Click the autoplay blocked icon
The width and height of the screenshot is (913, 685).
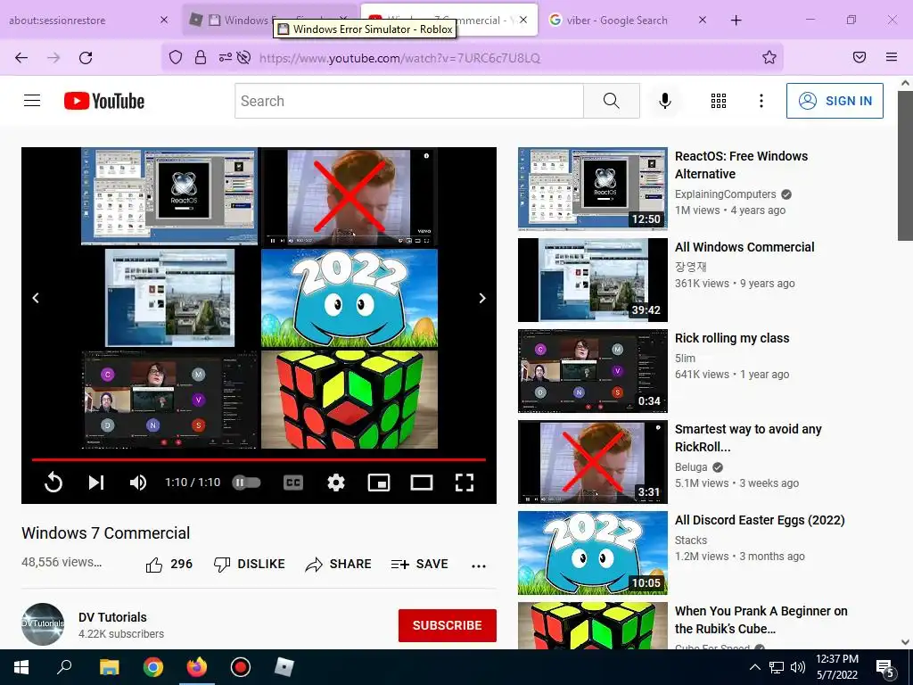pos(244,57)
